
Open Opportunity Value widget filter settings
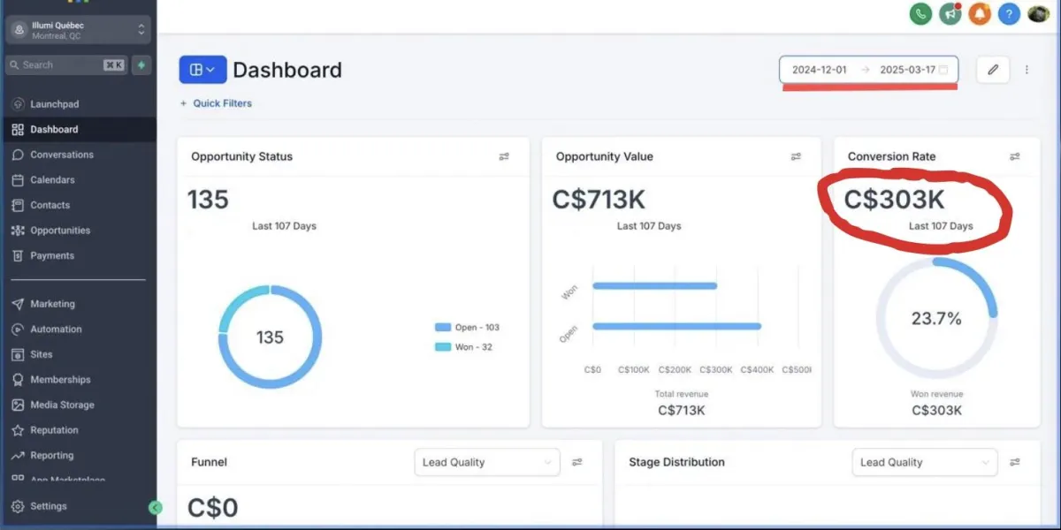(x=796, y=156)
